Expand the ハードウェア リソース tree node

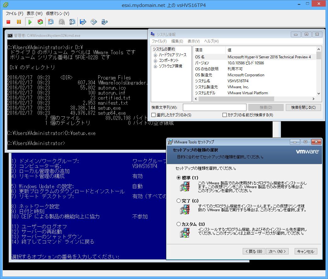click(x=155, y=55)
